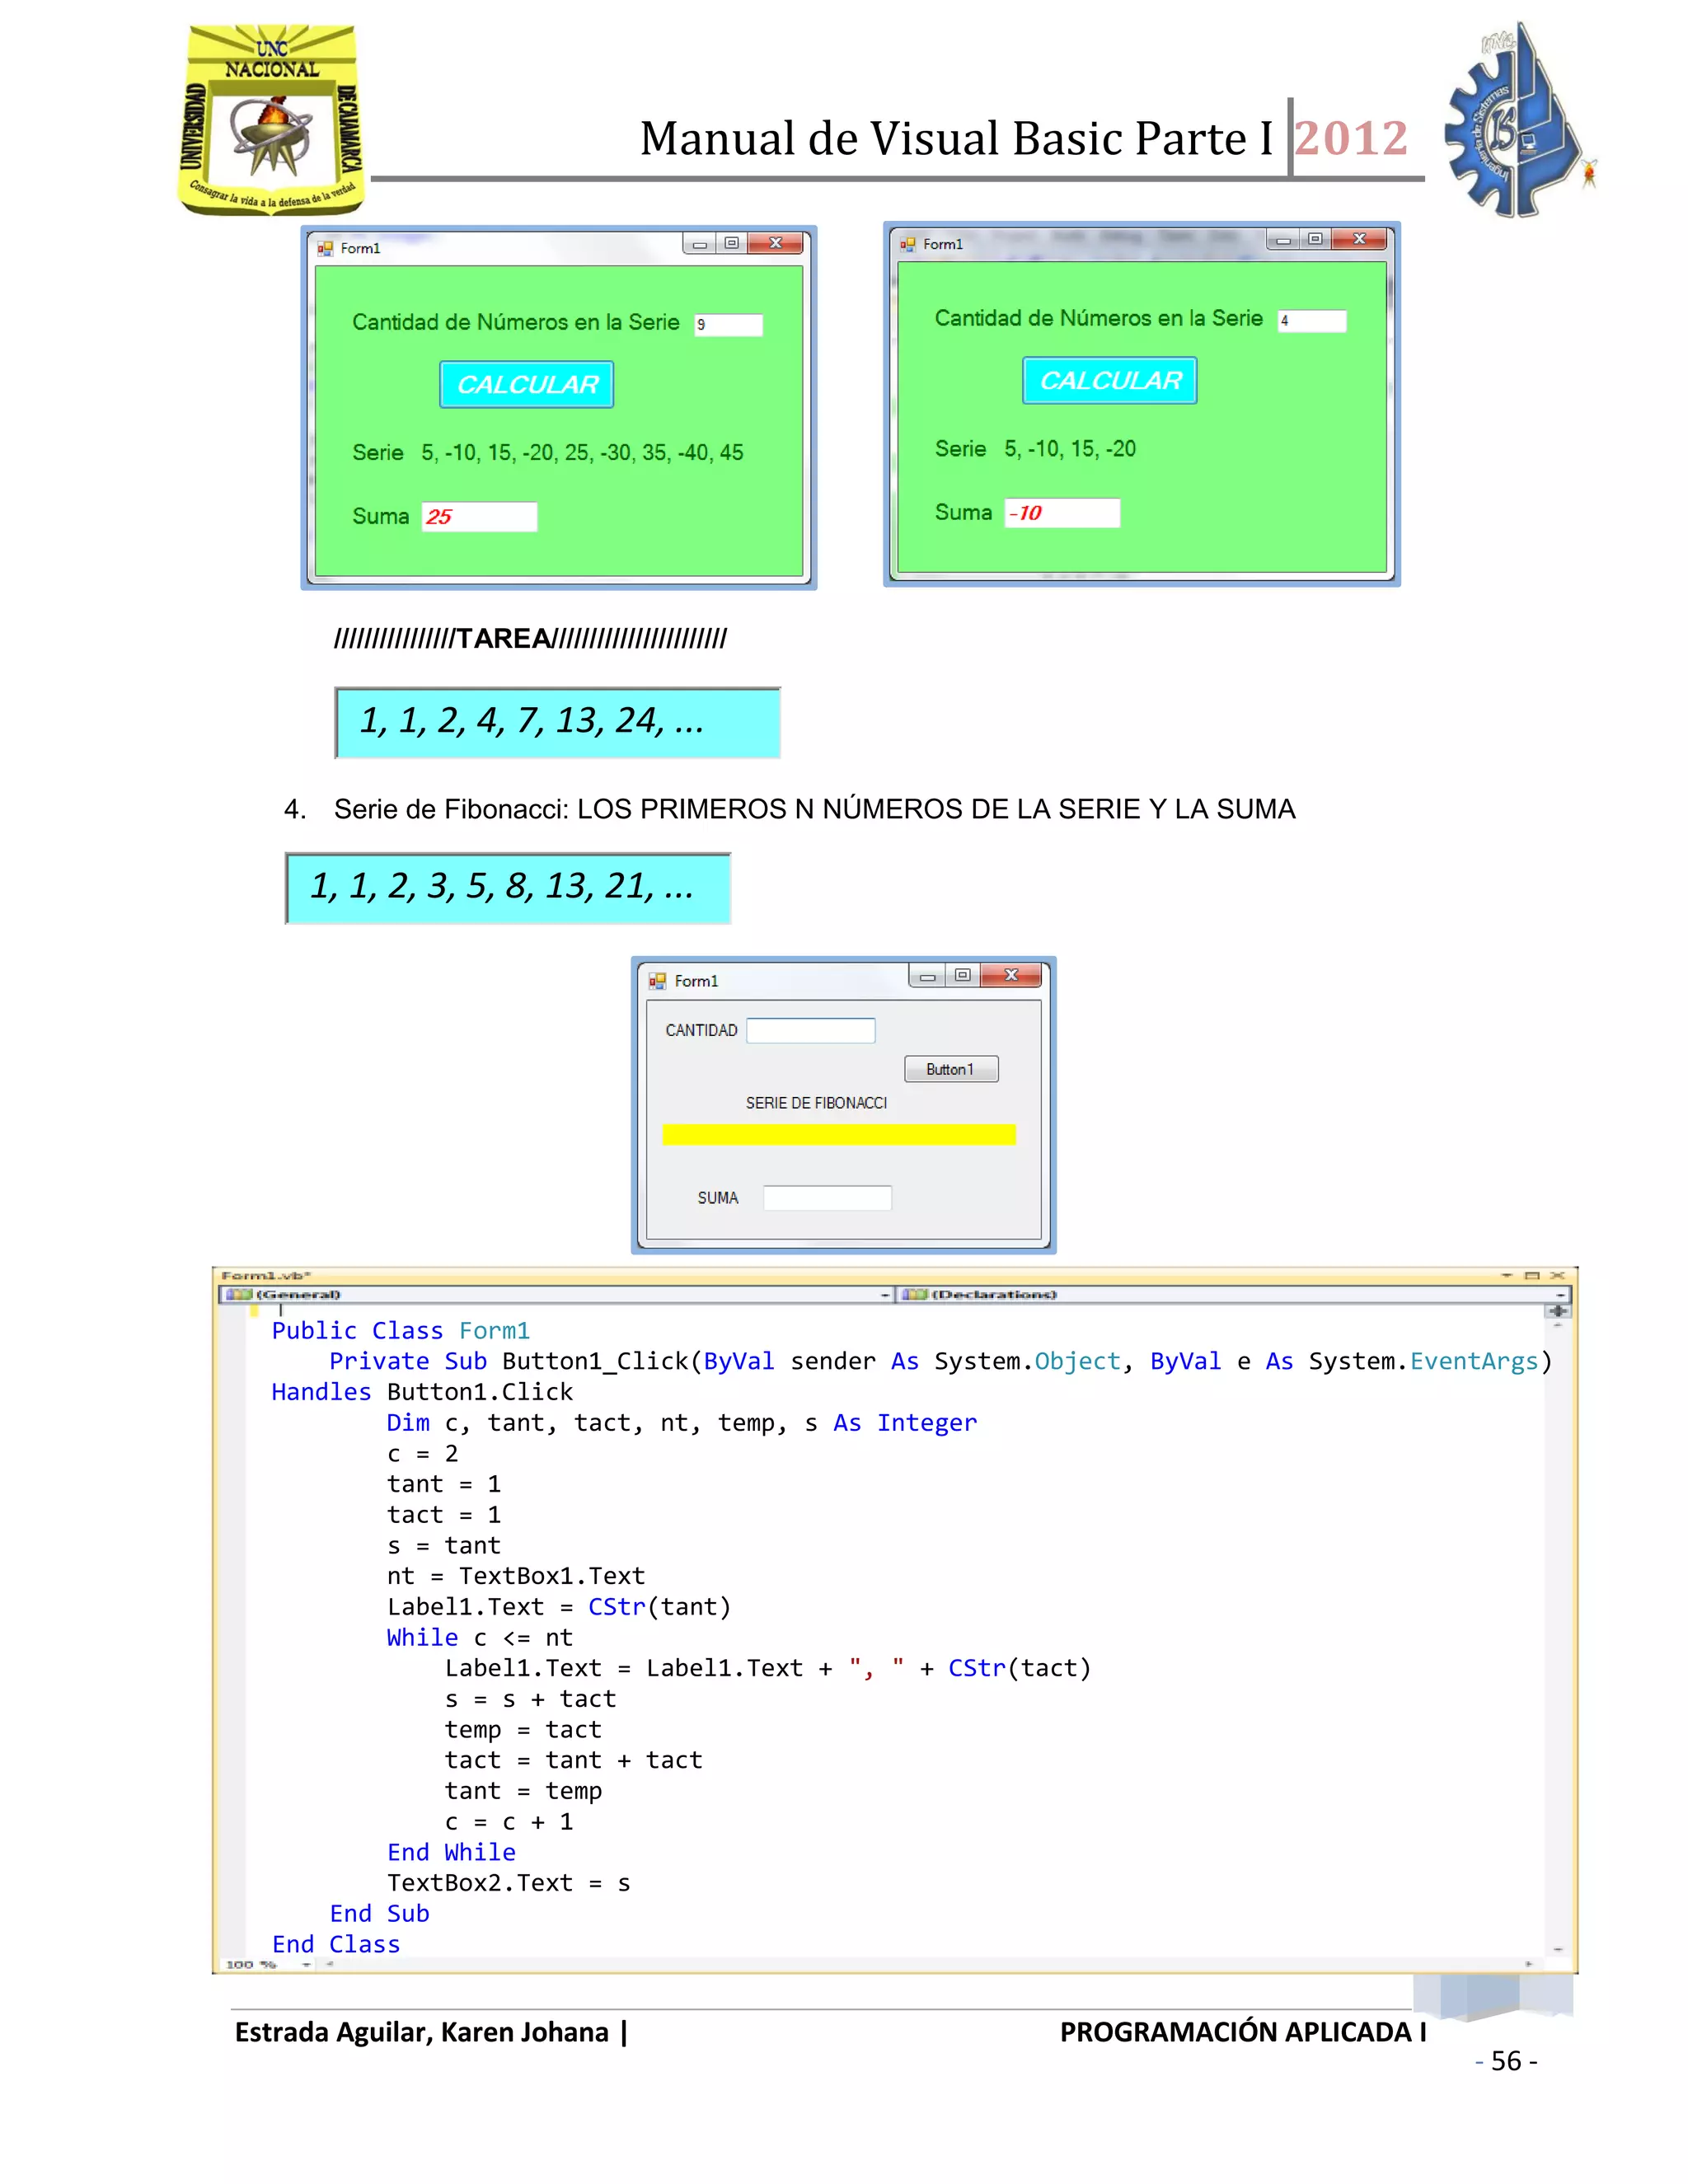Click the code editor horizontal scrollbar

929,1964
